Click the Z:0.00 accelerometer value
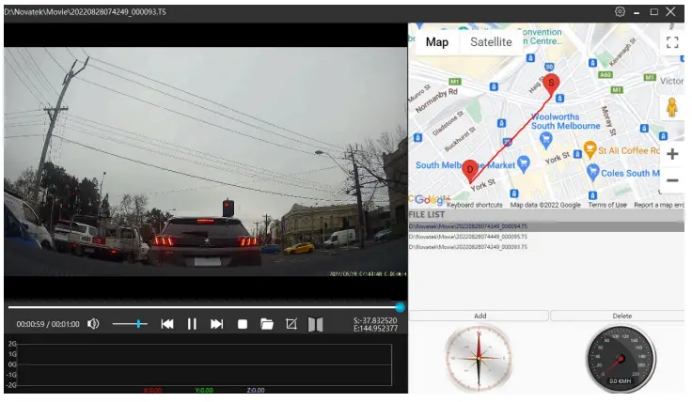692x402 pixels. pos(256,390)
